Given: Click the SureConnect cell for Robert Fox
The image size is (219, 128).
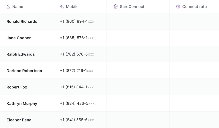Looking at the screenshot, I should [138, 87].
